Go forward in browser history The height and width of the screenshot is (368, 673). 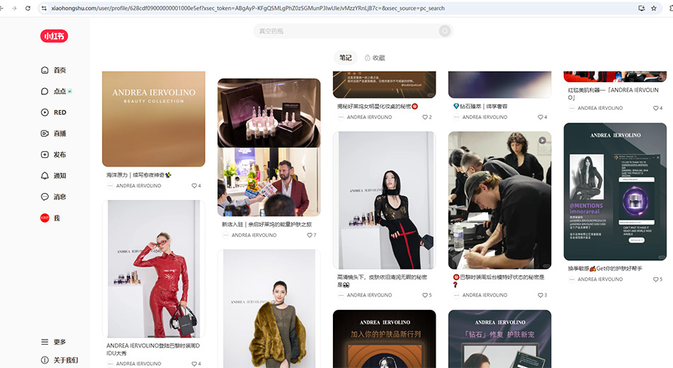(14, 9)
